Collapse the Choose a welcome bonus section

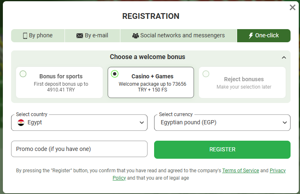click(284, 57)
